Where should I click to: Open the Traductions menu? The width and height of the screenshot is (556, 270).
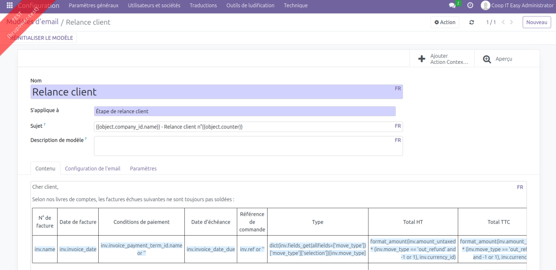click(x=203, y=5)
